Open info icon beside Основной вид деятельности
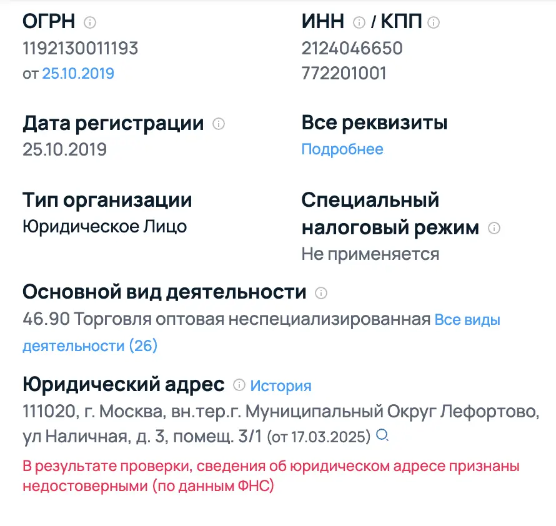Viewport: 556px width, 526px height. pyautogui.click(x=320, y=292)
